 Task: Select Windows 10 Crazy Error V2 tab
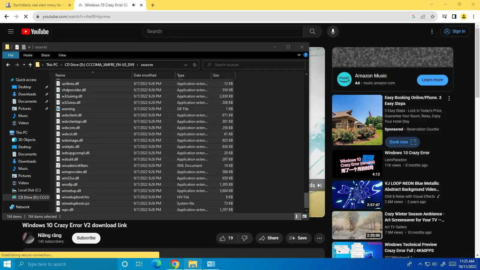(106, 5)
